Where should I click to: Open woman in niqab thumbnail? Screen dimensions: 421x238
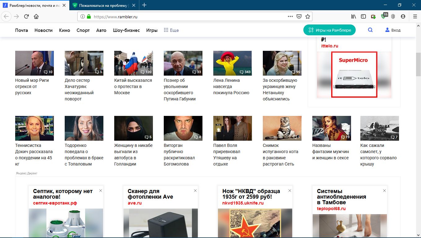(x=133, y=128)
